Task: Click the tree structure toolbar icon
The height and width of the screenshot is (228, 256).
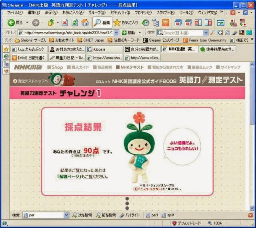Action: tap(155, 22)
